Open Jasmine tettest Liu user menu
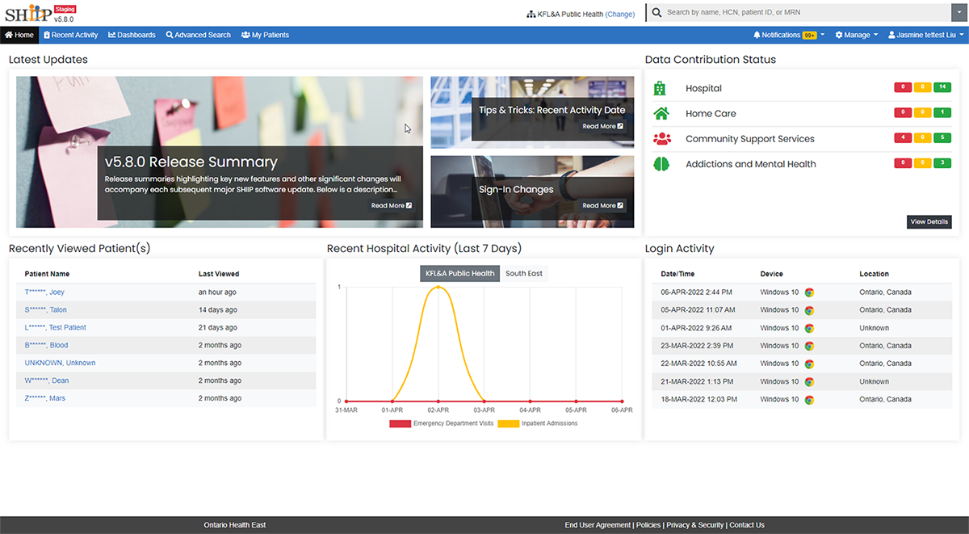969x534 pixels. tap(925, 35)
